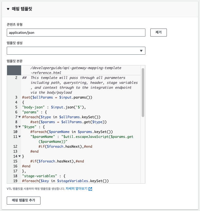Open the 템플릿 생성 dropdown
Screen dimensions: 200x211
point(76,51)
